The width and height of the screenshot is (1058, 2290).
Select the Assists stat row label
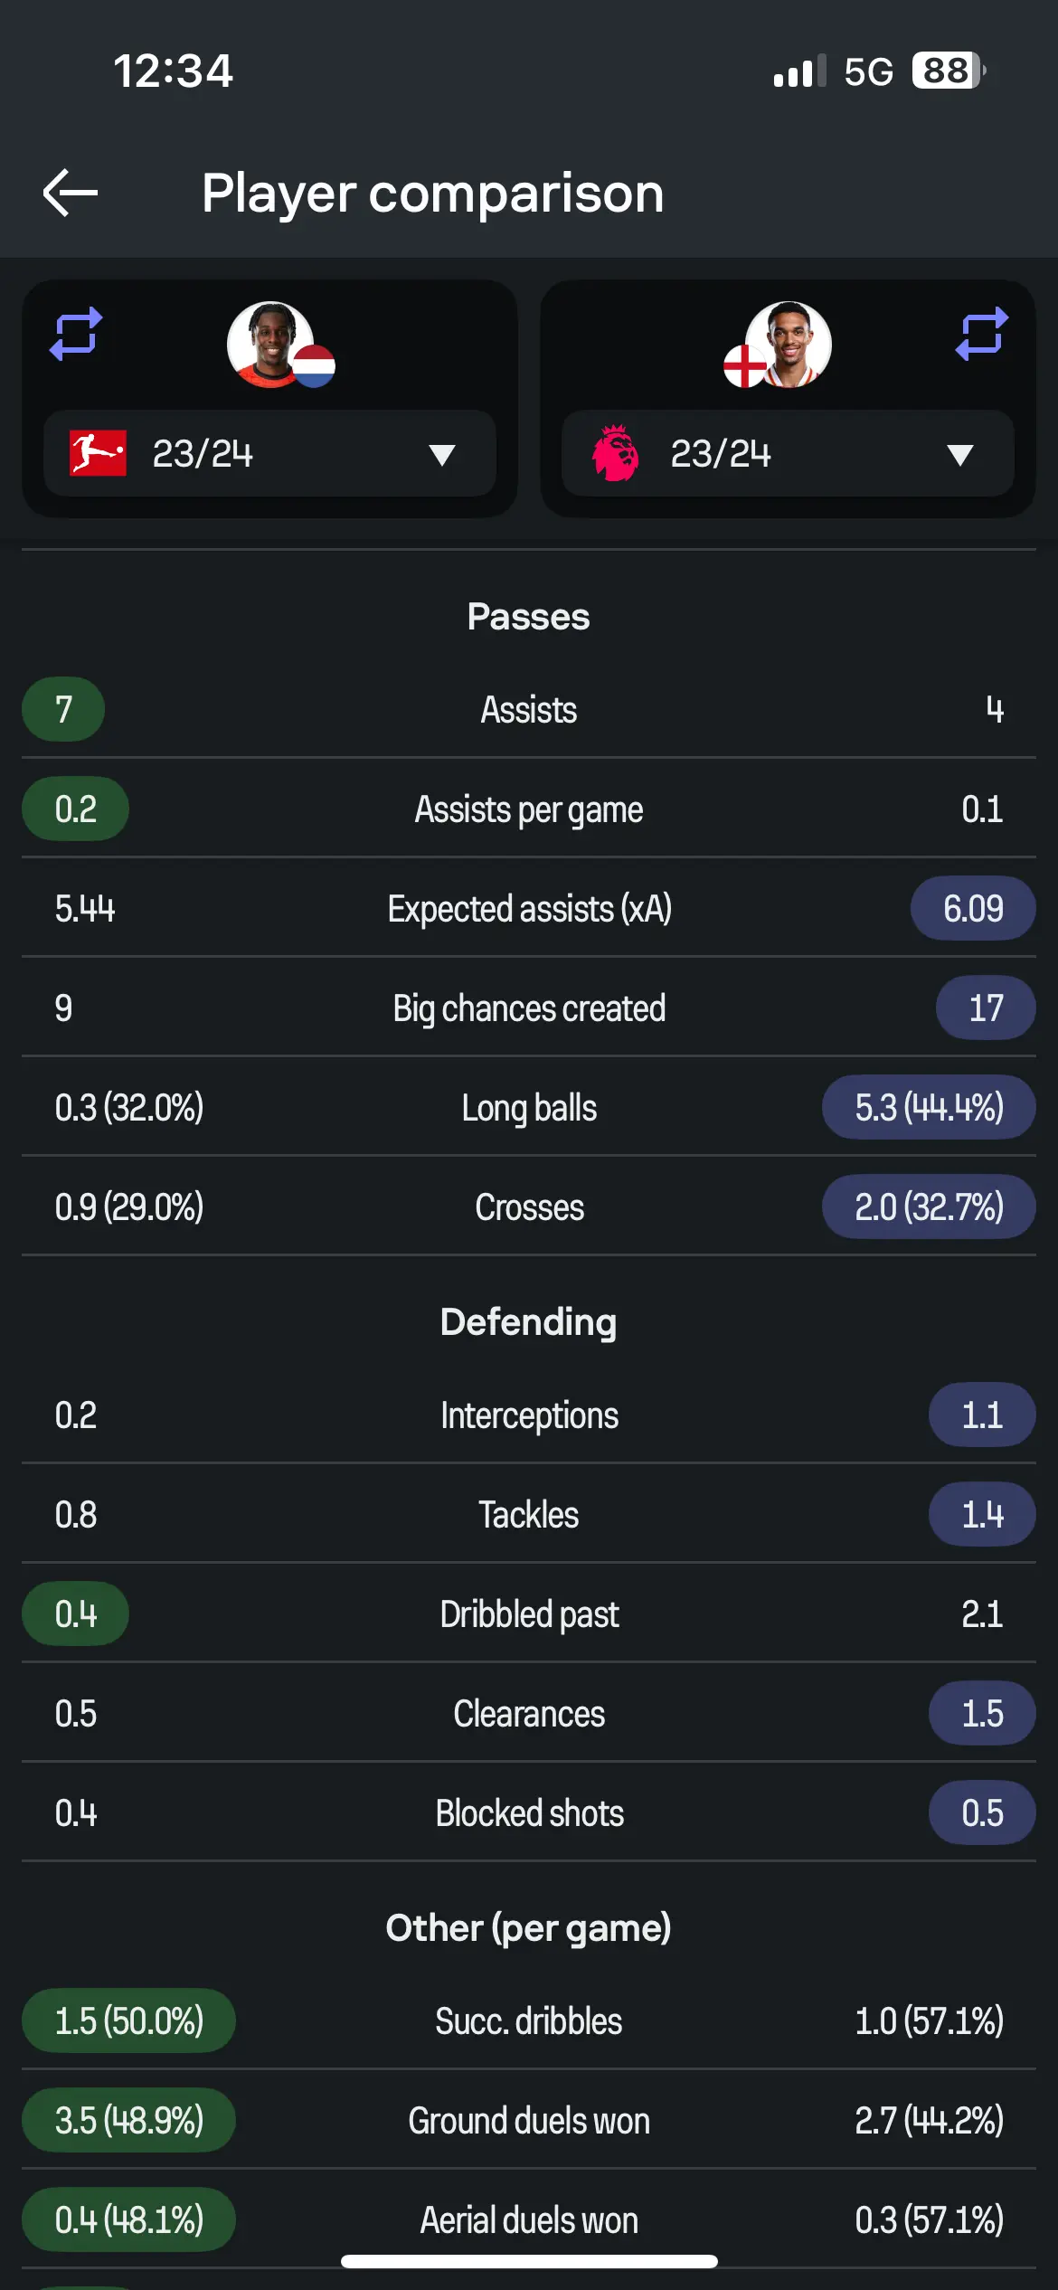coord(529,710)
